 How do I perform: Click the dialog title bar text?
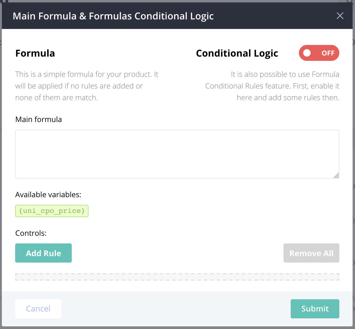click(113, 16)
